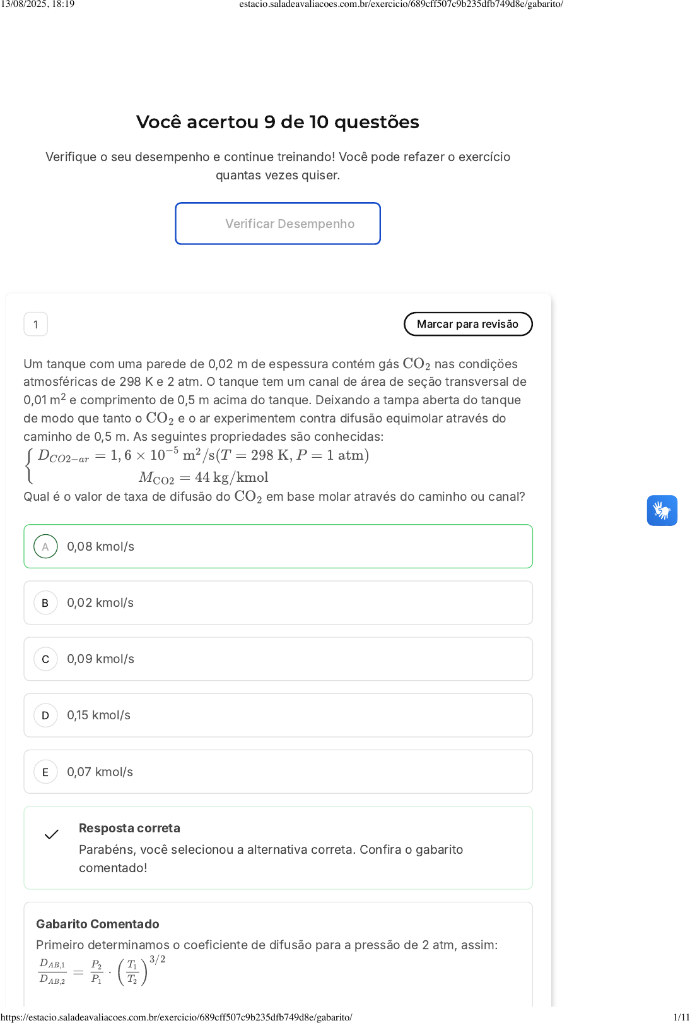Image resolution: width=690 pixels, height=1023 pixels.
Task: Click Marcar para revisão button
Action: click(468, 324)
